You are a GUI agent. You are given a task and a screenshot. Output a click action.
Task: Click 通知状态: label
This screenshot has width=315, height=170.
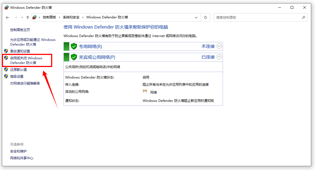tap(72, 101)
